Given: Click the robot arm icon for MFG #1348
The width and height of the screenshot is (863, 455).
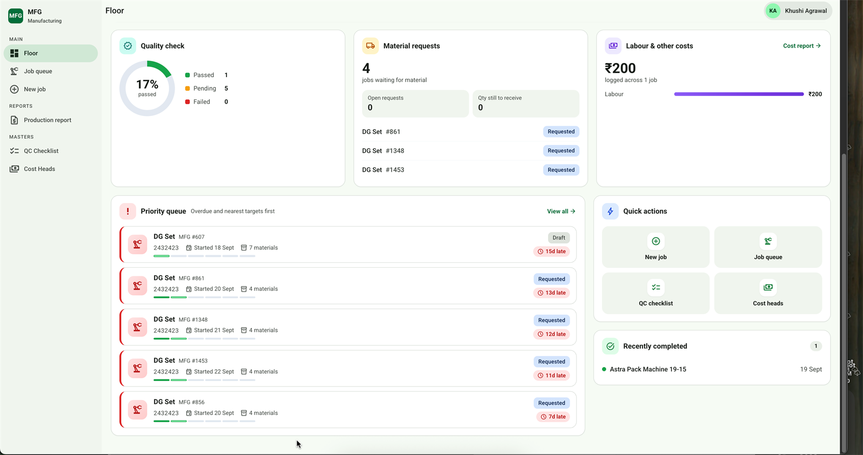Looking at the screenshot, I should coord(138,327).
